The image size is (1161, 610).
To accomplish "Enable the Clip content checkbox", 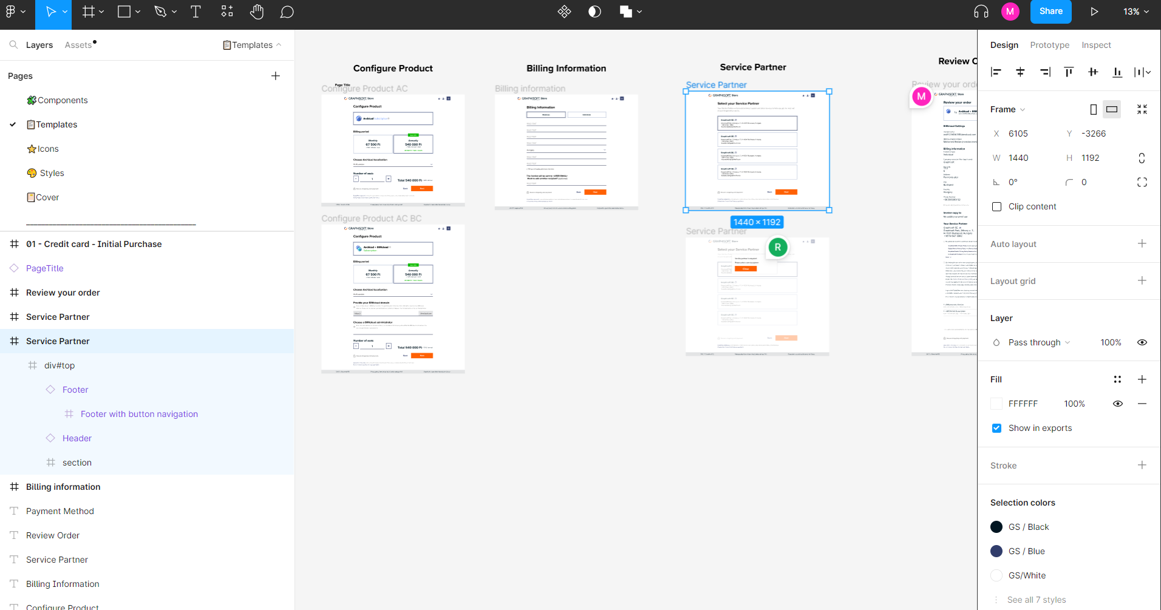I will point(996,207).
